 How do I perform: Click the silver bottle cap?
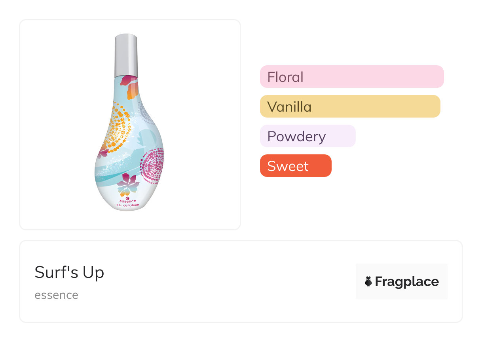(126, 55)
